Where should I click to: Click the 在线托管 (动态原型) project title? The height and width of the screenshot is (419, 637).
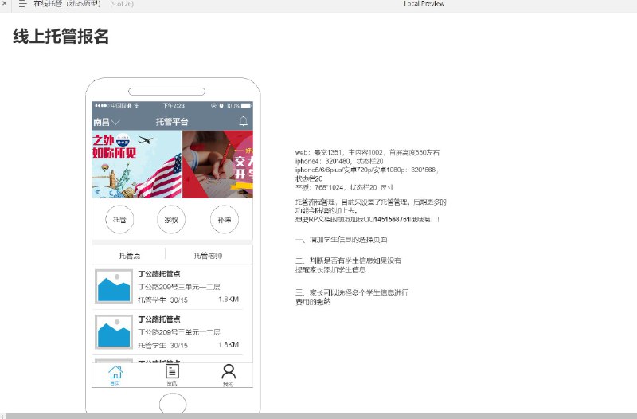pos(67,4)
